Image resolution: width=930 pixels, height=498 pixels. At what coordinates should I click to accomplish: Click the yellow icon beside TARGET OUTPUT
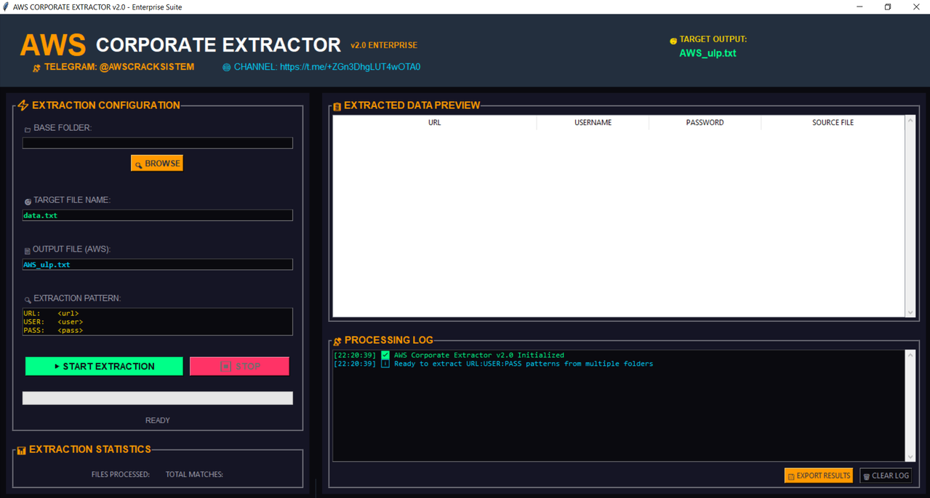click(673, 41)
